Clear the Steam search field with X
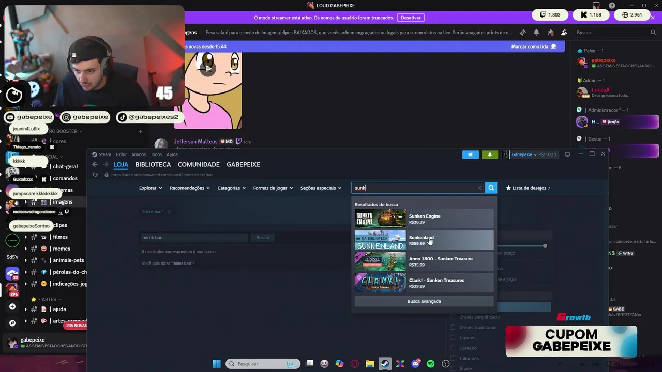662x372 pixels. click(479, 188)
